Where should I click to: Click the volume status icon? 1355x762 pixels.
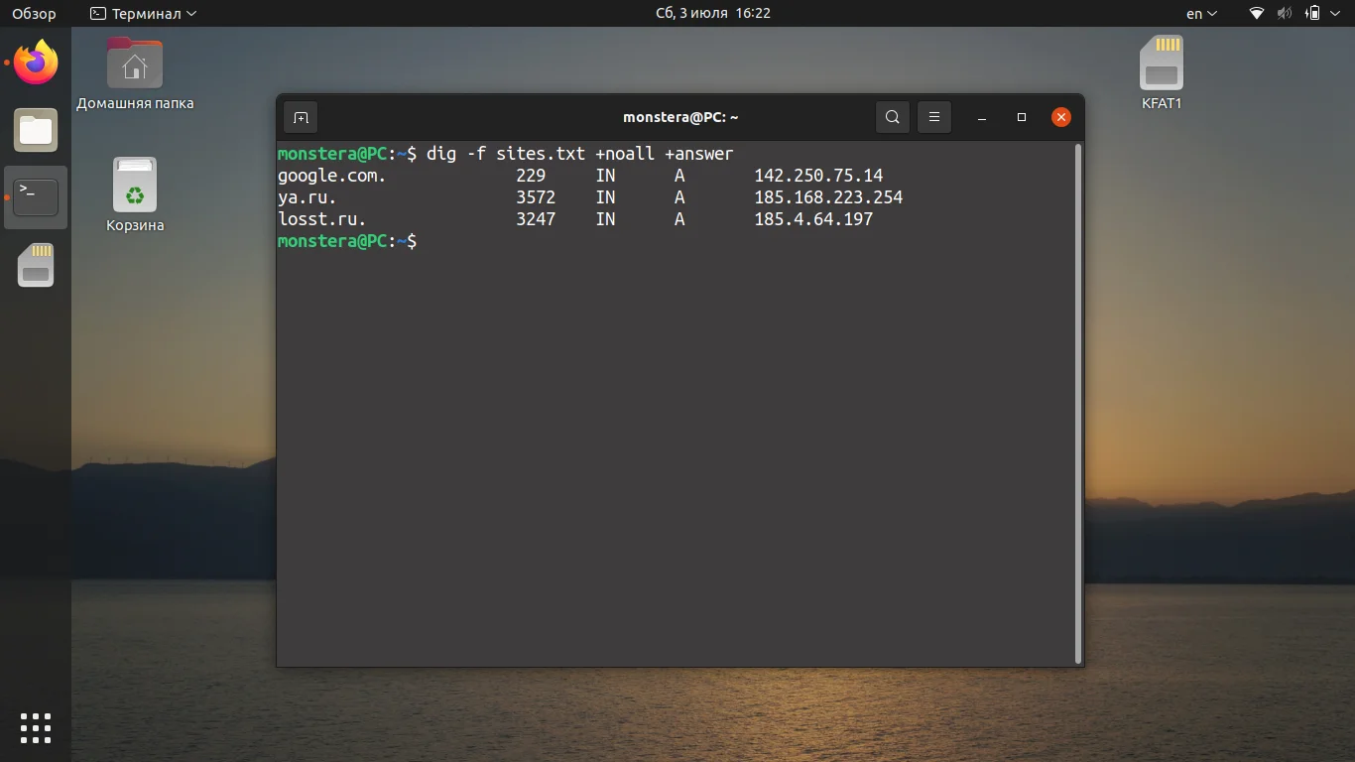[1284, 13]
